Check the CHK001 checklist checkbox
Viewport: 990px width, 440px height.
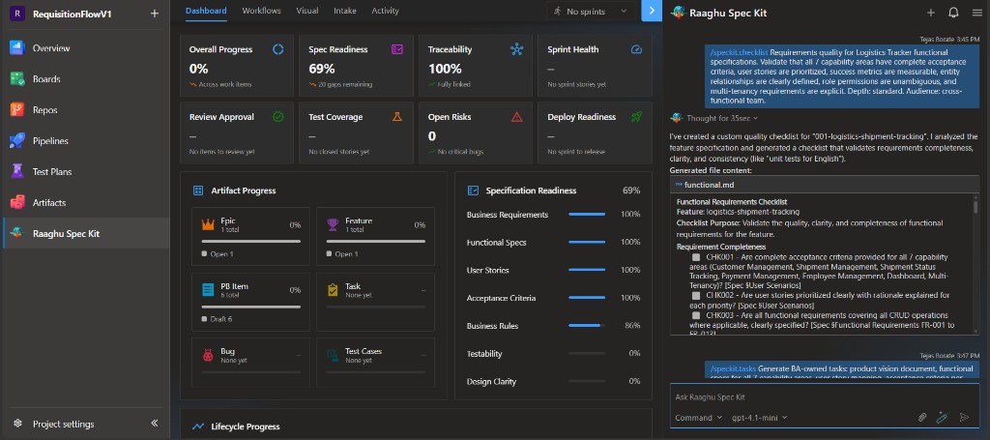point(696,257)
